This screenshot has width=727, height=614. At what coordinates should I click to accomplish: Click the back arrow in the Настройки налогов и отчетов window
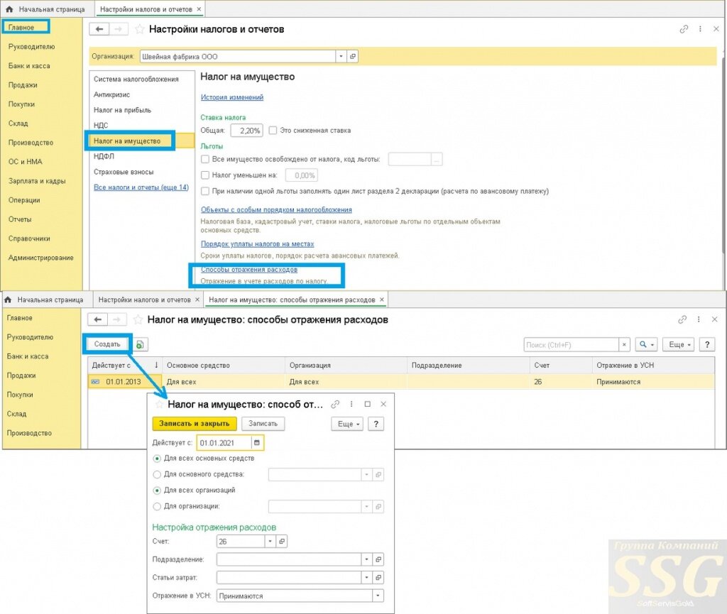99,29
